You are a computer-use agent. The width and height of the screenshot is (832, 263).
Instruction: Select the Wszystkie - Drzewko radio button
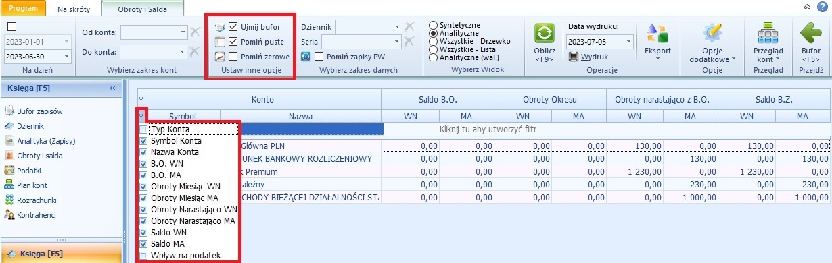point(433,41)
